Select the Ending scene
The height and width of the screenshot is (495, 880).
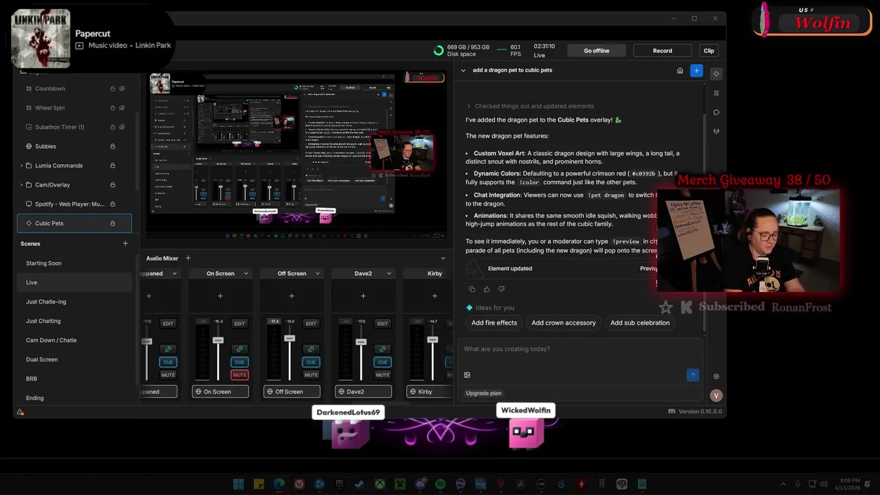point(74,398)
